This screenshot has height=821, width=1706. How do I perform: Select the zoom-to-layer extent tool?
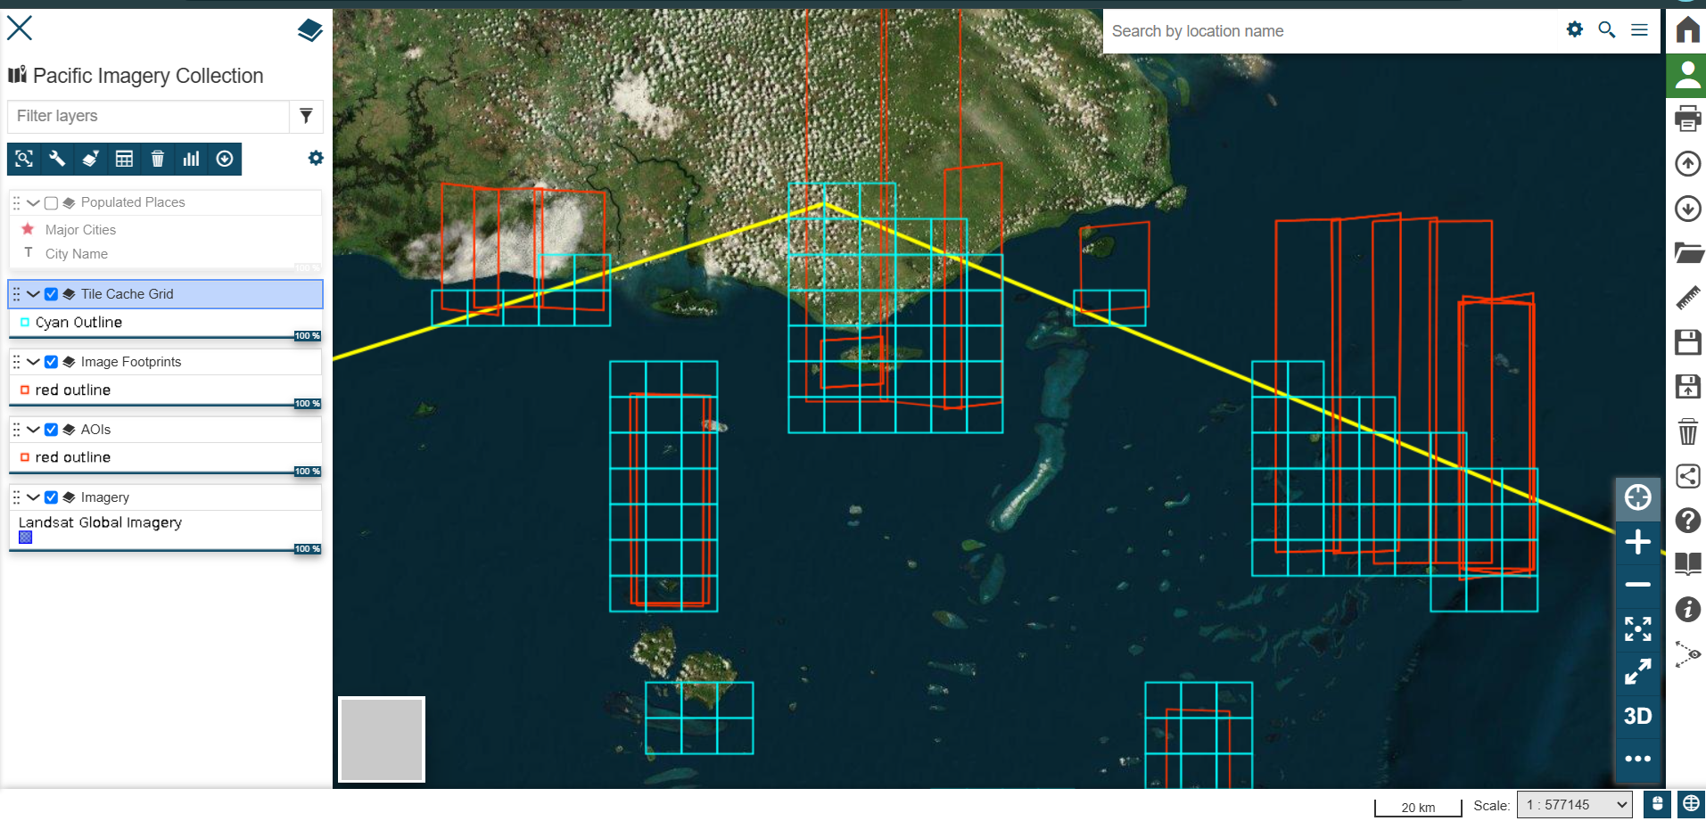pyautogui.click(x=23, y=159)
